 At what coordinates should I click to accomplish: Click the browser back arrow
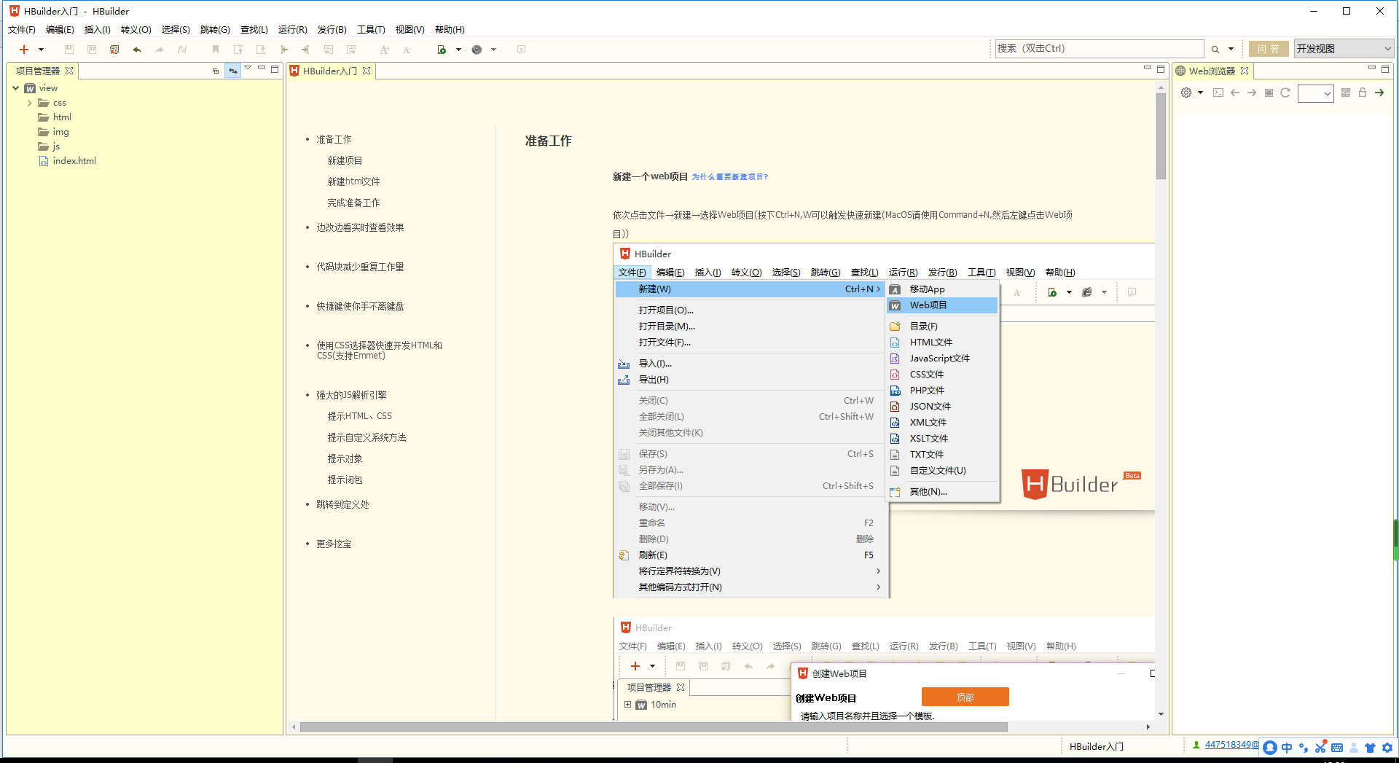pyautogui.click(x=1235, y=93)
